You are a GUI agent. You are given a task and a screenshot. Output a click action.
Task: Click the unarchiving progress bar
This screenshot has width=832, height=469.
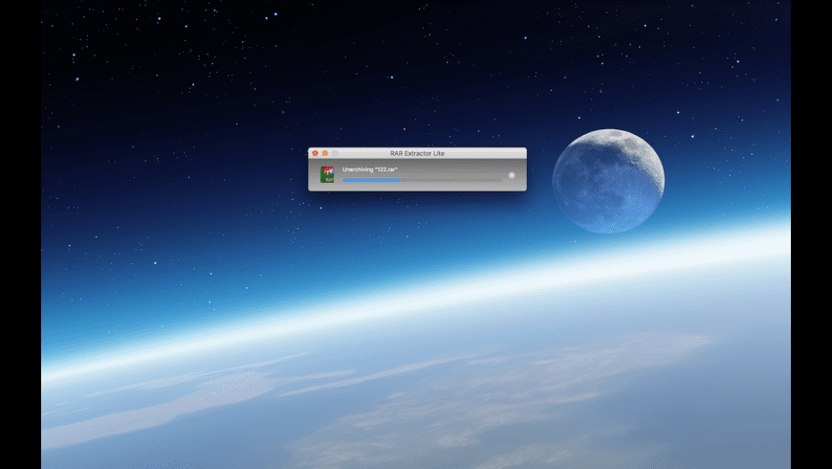click(423, 181)
